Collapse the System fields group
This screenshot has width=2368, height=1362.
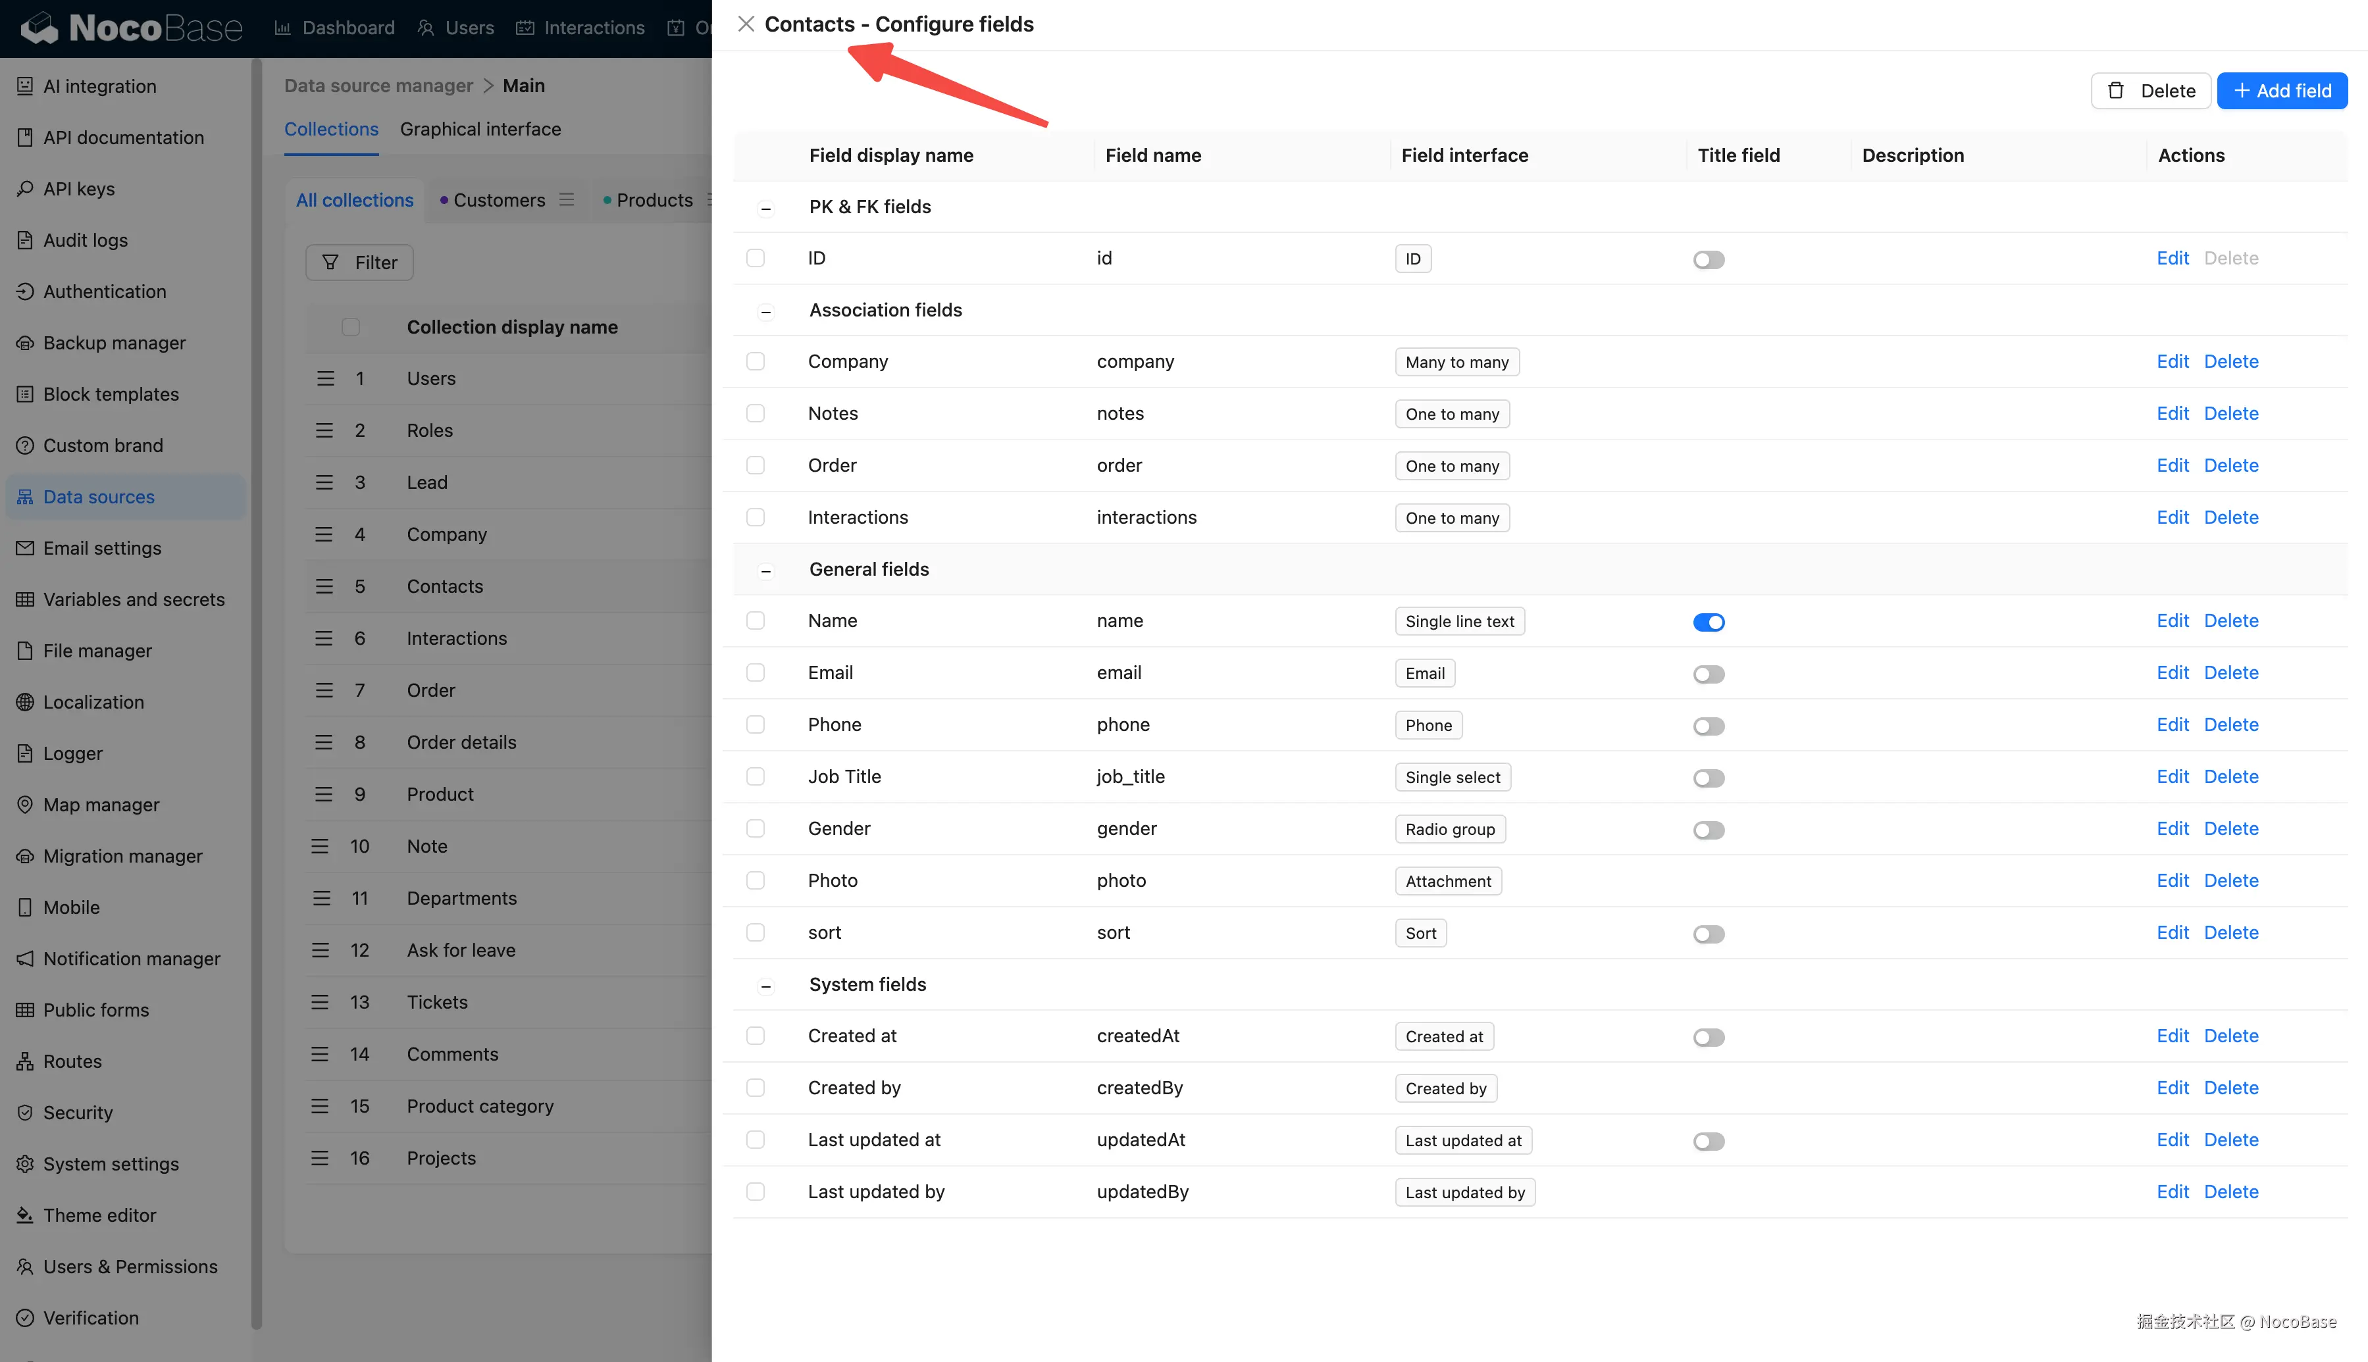765,986
